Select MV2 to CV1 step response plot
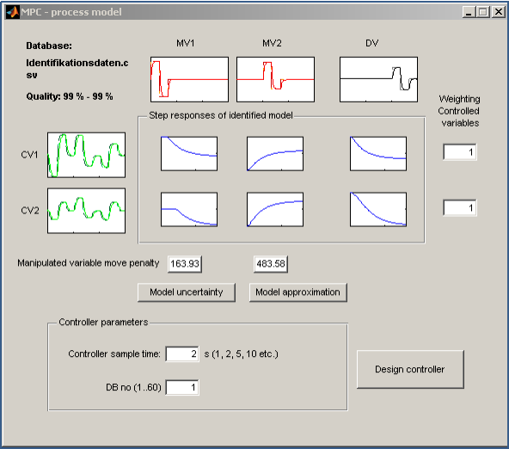The width and height of the screenshot is (509, 449). coord(275,154)
